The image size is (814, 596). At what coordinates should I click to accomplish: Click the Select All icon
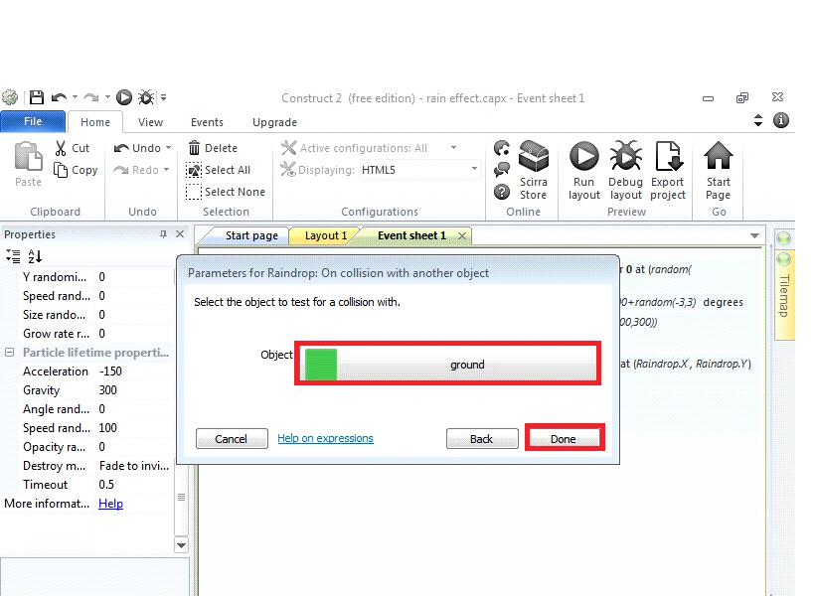click(194, 170)
